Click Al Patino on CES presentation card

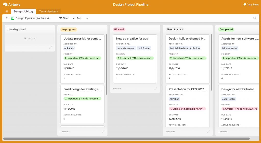point(174,99)
